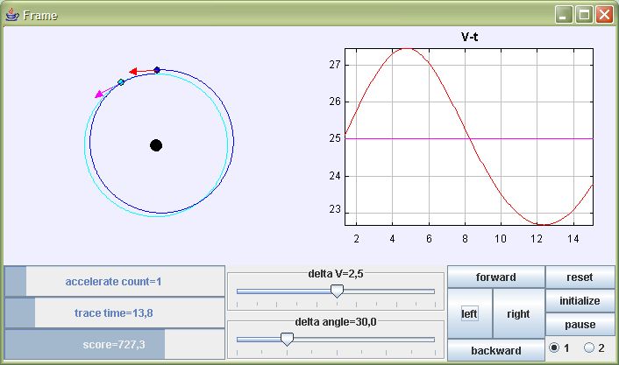Click the 25 label on chart y-axis

point(335,138)
